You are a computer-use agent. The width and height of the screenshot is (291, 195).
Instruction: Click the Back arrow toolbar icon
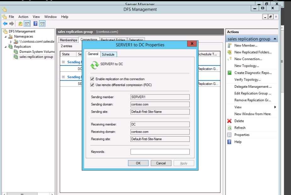(5, 24)
